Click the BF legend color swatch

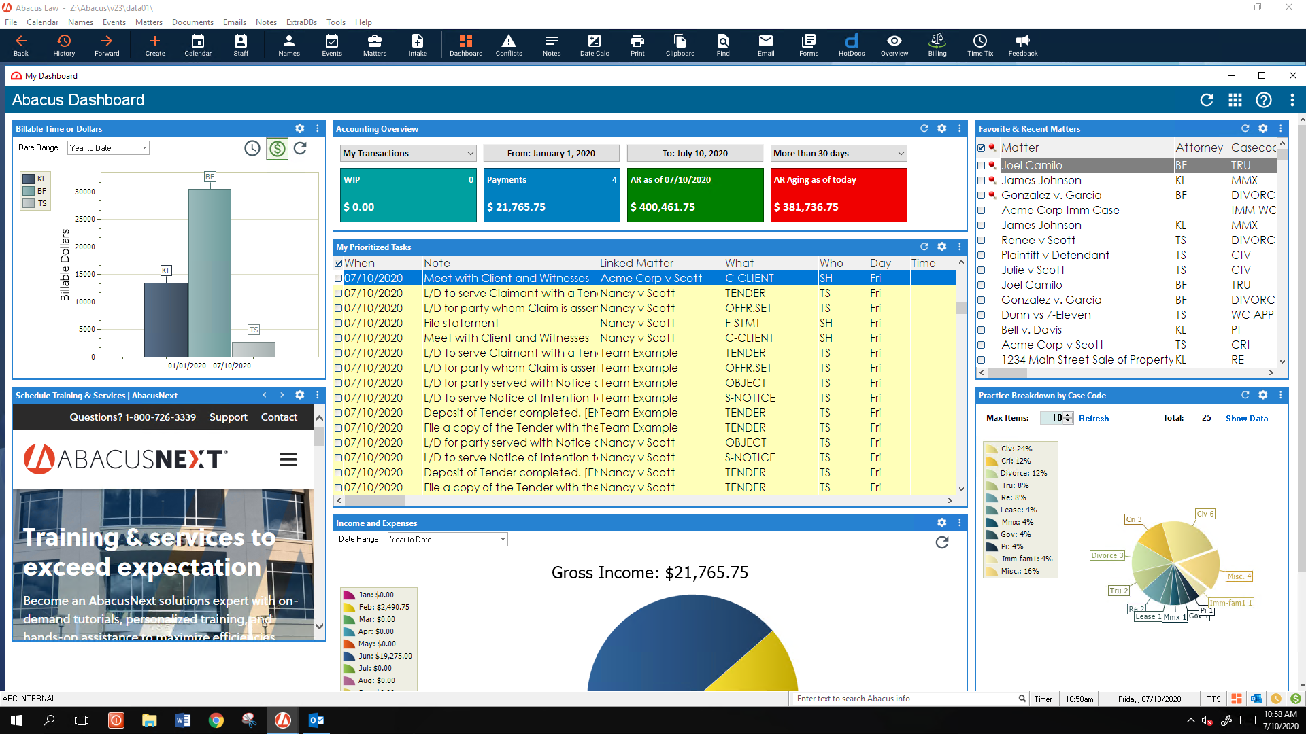point(29,192)
